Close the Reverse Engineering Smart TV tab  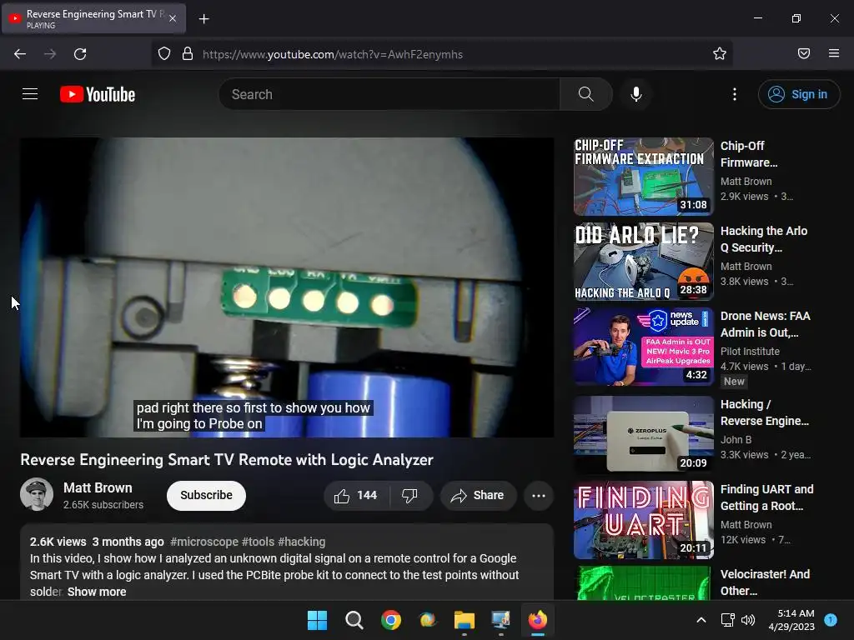click(172, 18)
